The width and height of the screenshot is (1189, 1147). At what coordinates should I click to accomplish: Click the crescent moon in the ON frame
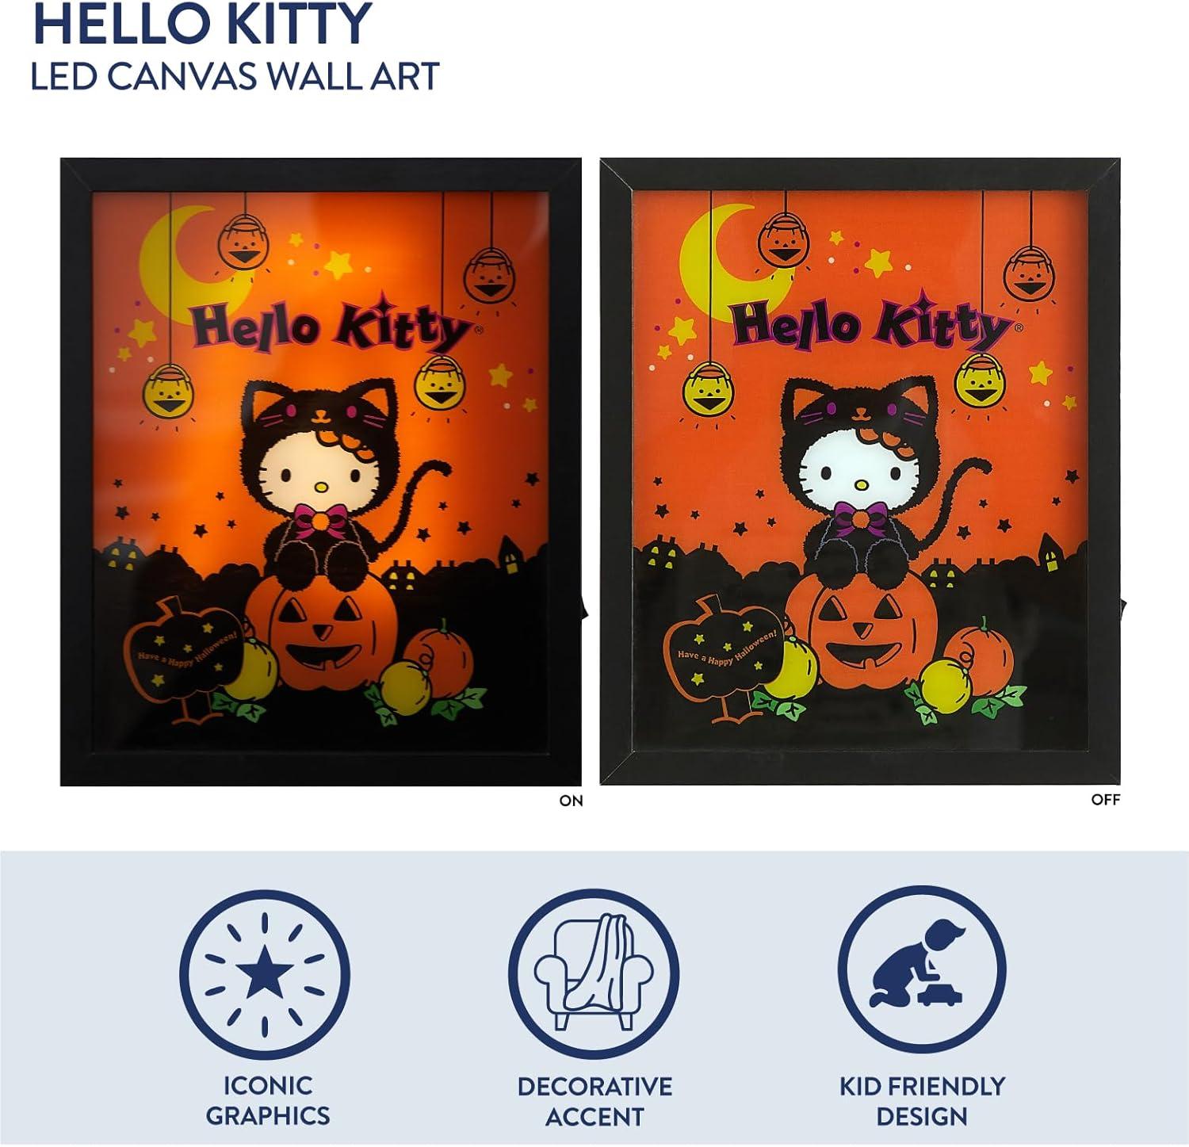(x=178, y=258)
